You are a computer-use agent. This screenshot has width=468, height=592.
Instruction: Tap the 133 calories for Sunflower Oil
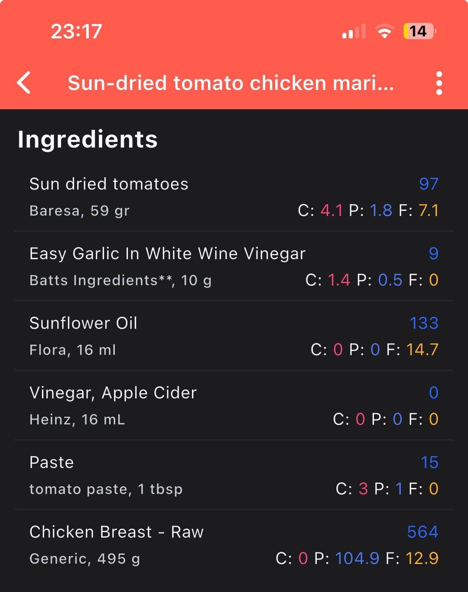424,323
